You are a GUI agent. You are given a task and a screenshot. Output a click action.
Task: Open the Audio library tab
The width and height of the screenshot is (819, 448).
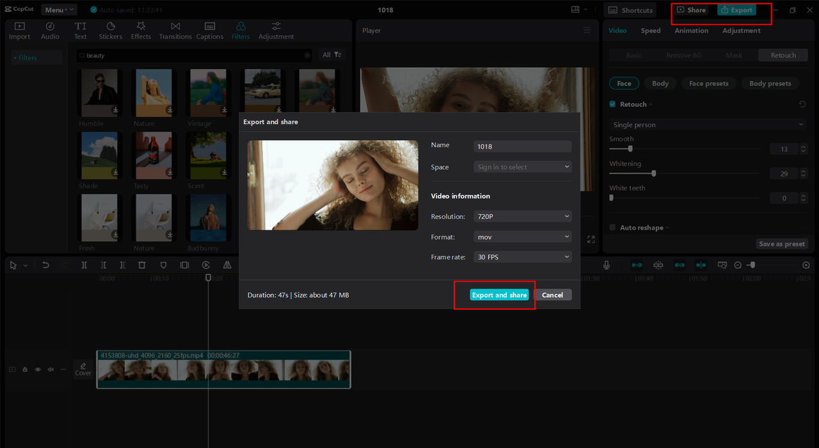tap(50, 31)
